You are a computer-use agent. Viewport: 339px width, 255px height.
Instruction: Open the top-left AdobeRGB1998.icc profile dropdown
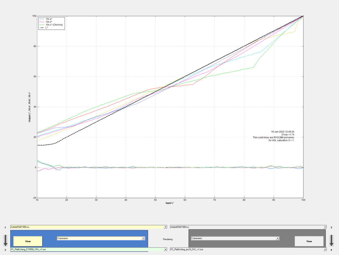(x=165, y=227)
